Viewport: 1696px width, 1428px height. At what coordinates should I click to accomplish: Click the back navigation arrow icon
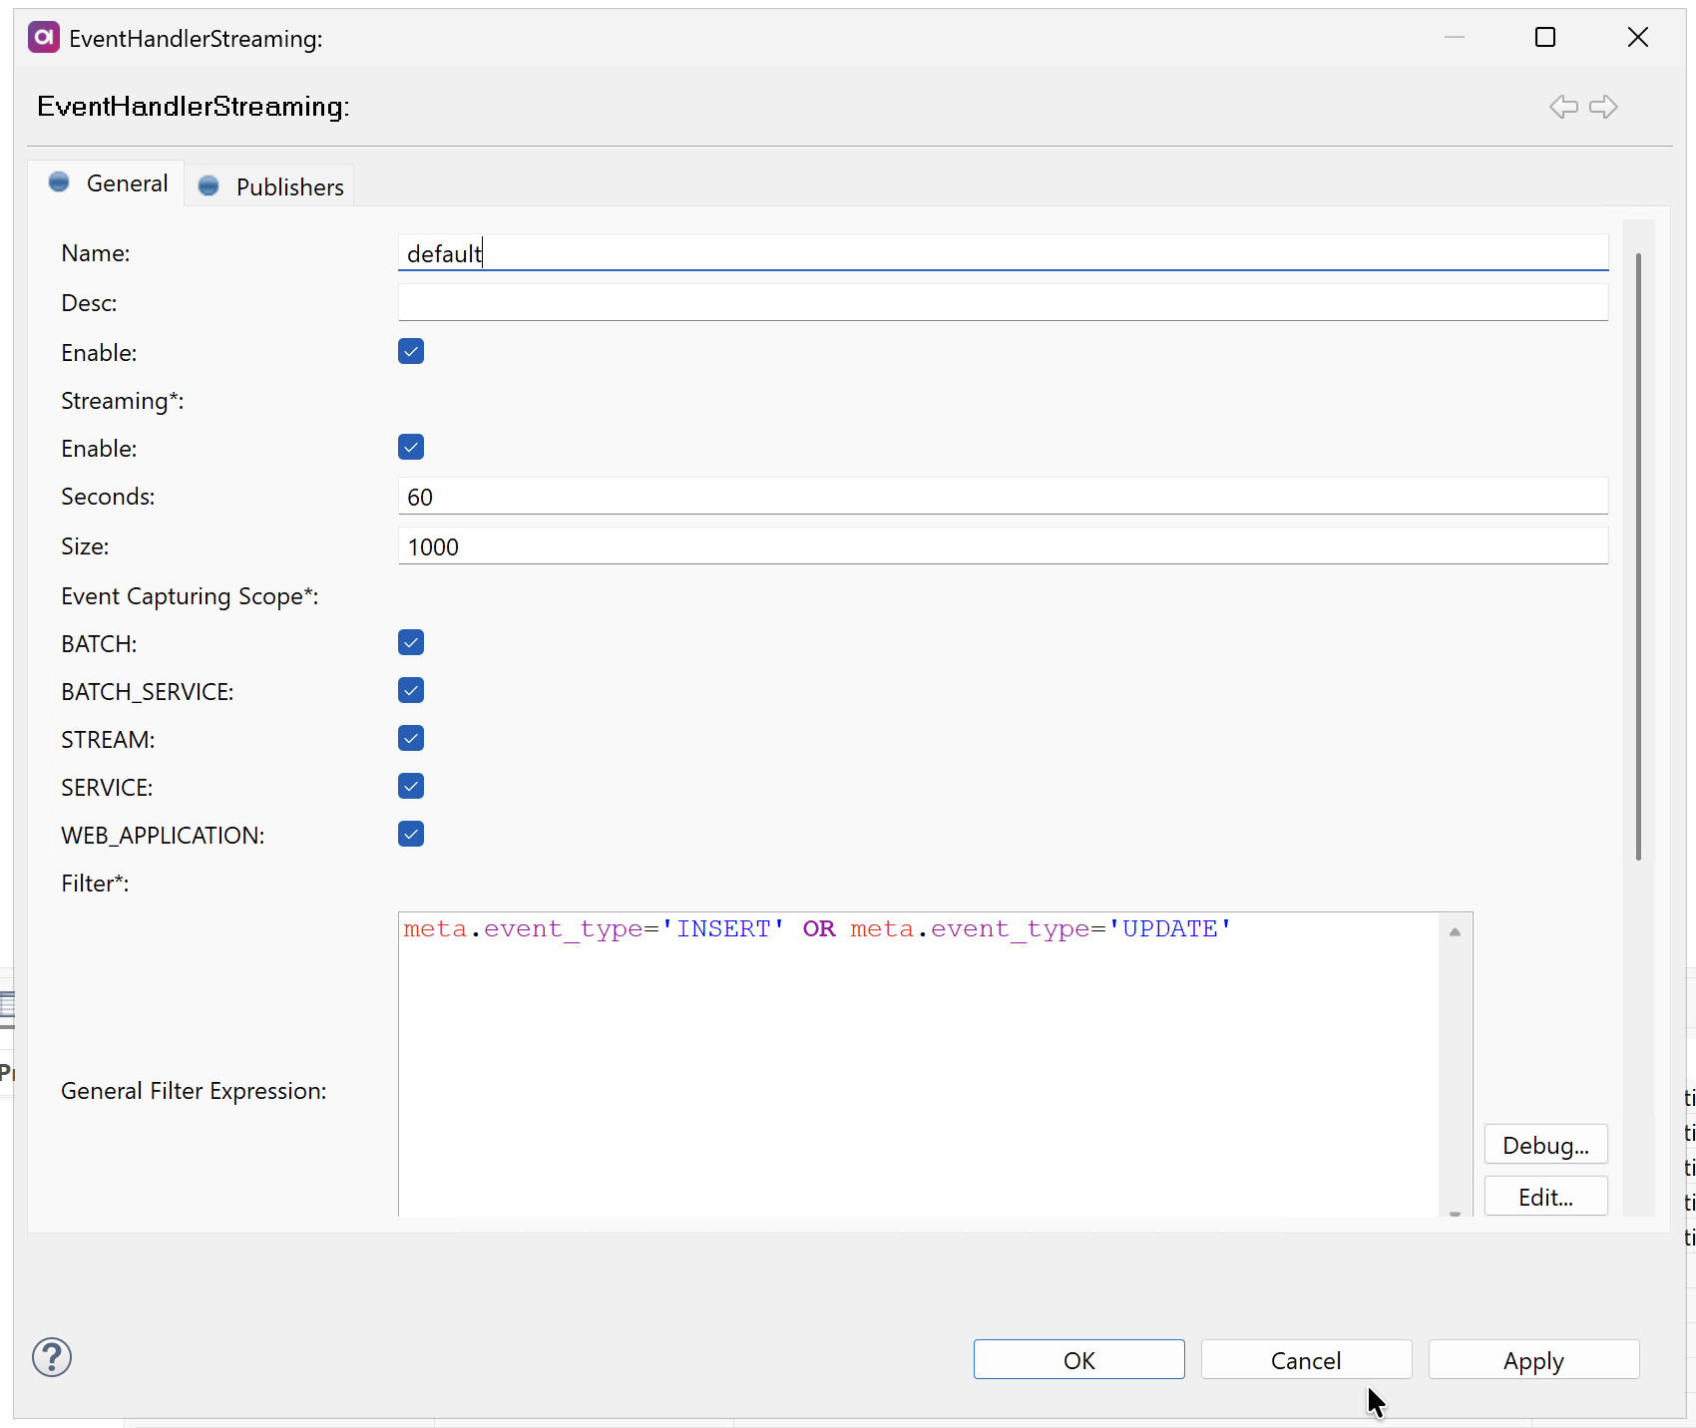[x=1563, y=107]
